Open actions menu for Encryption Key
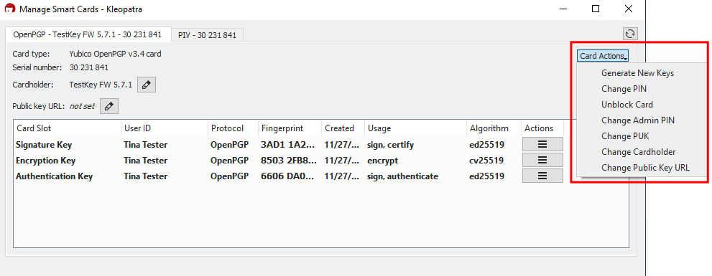Image resolution: width=712 pixels, height=276 pixels. click(542, 160)
